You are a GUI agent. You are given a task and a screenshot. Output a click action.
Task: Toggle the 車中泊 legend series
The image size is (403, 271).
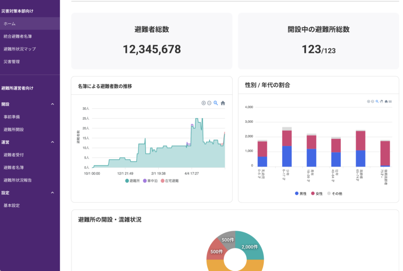click(150, 181)
